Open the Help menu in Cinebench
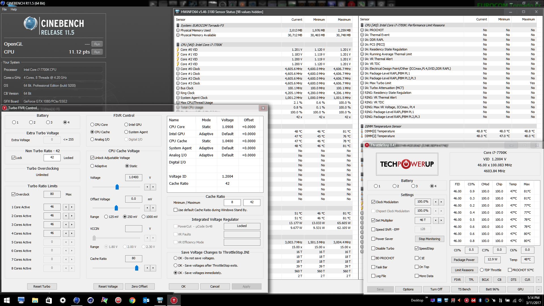Screen dimensions: 544x306 [14, 9]
